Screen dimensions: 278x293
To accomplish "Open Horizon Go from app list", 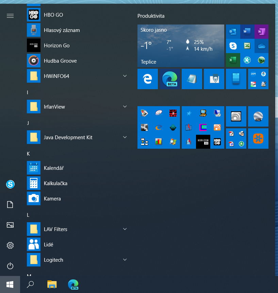I will 56,46.
